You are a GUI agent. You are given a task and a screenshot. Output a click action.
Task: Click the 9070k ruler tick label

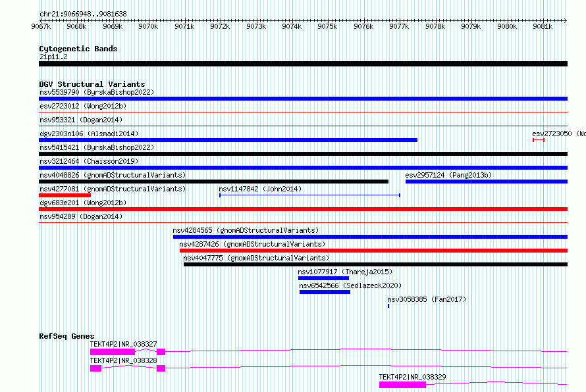pos(148,26)
